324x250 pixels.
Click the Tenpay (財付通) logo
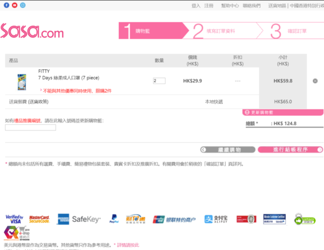(136, 219)
